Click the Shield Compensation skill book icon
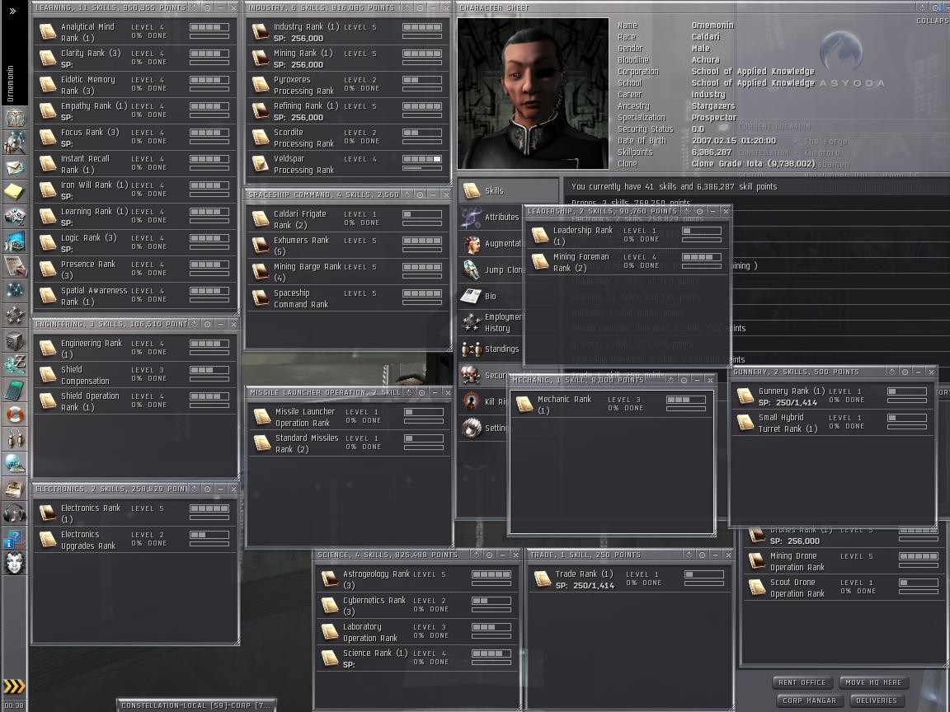Screen dimensions: 950x712 pos(48,374)
